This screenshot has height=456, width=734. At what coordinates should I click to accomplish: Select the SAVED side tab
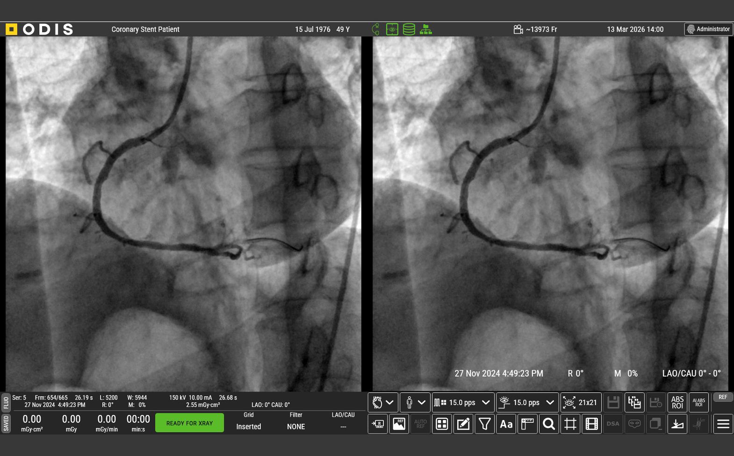(6, 424)
